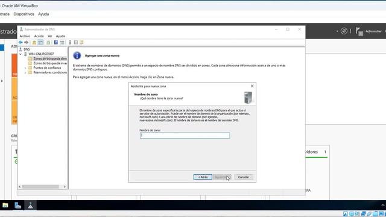Image resolution: width=386 pixels, height=217 pixels.
Task: Click the Show/Hide action pane toolbar icon
Action: point(62,42)
